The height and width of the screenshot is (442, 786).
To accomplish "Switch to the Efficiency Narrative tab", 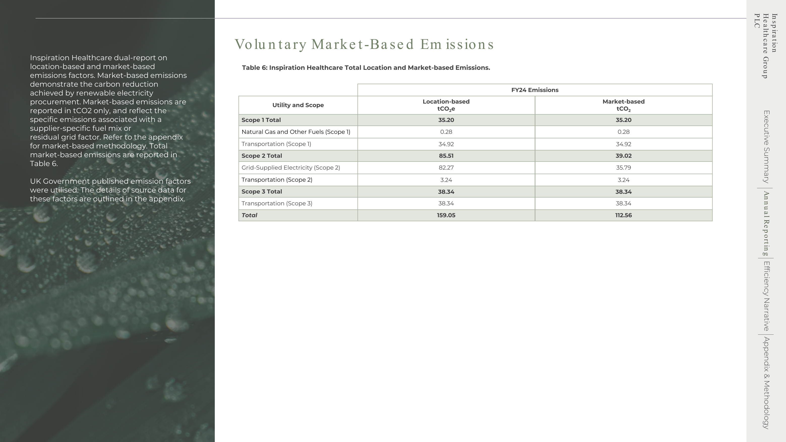I will click(x=766, y=296).
